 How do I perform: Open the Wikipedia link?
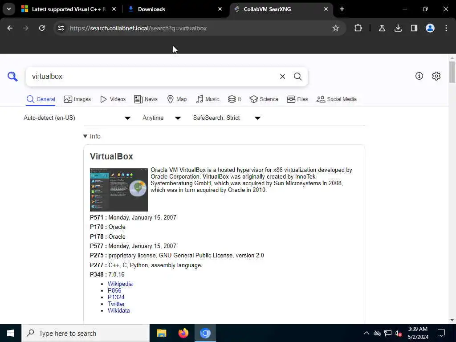pyautogui.click(x=120, y=284)
